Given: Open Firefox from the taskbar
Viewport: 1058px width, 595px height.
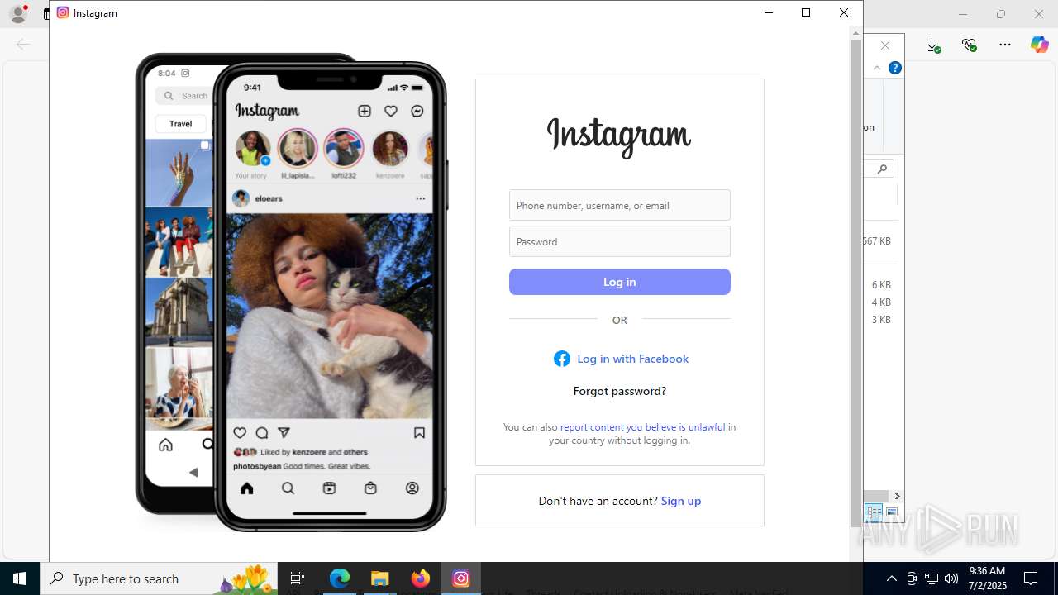Looking at the screenshot, I should point(421,578).
